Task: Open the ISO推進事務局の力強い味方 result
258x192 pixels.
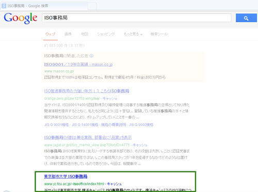Action: [87, 91]
